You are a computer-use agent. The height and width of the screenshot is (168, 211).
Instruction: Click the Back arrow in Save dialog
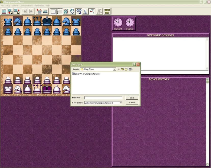coord(118,69)
